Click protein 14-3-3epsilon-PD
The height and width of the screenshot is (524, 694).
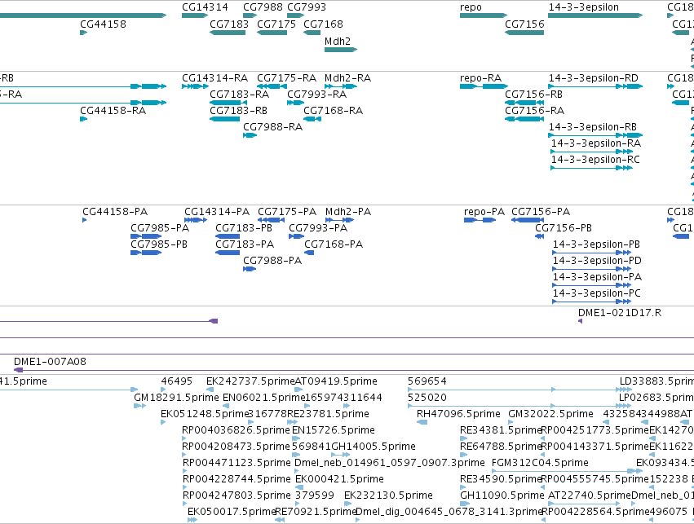click(x=592, y=269)
